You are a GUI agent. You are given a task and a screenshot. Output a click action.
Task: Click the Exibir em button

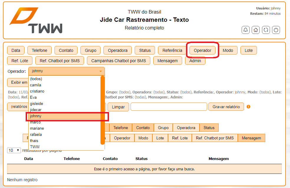18,83
